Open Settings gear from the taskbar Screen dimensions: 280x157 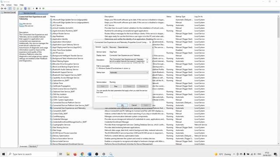pos(104,154)
